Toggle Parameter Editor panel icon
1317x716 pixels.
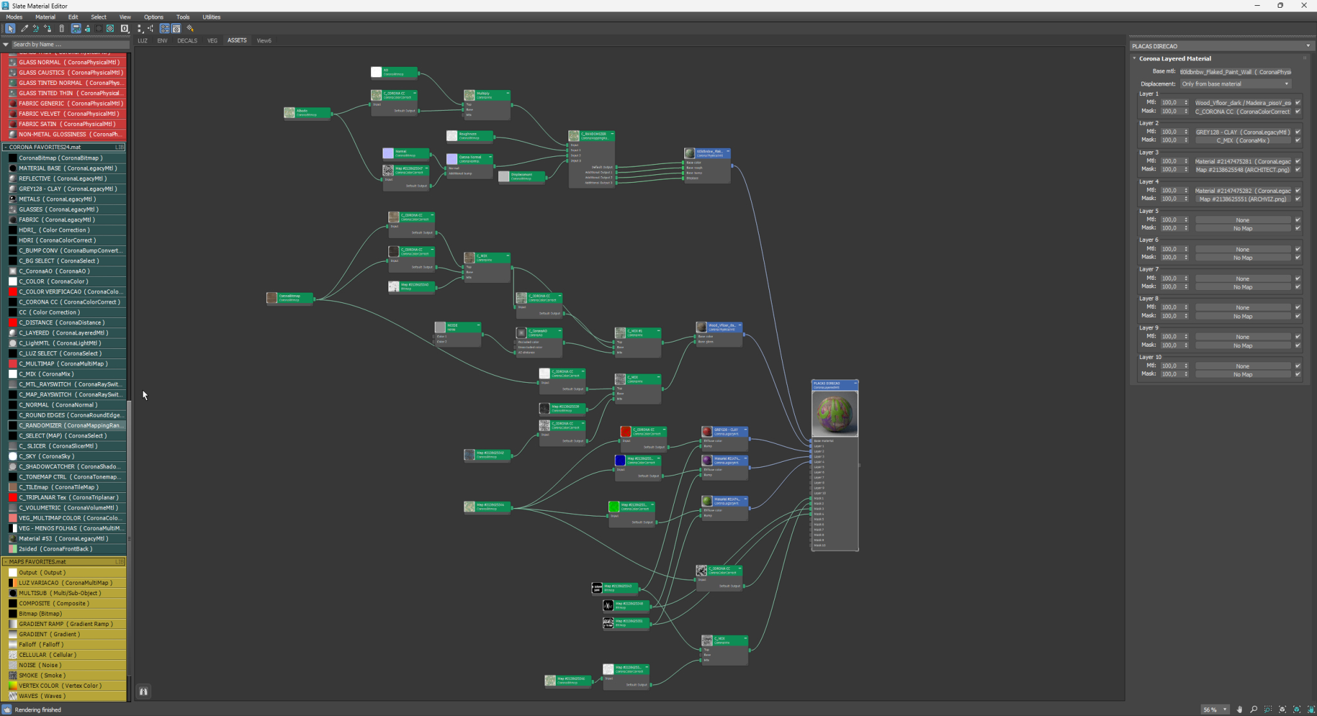click(x=176, y=28)
